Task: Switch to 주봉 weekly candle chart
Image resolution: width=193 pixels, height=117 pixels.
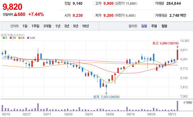Action: [154, 26]
